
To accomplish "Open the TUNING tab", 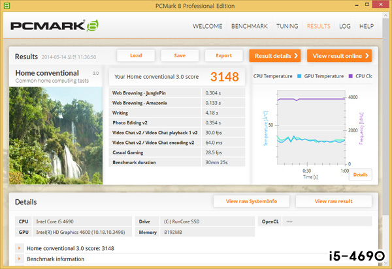I will [x=287, y=26].
